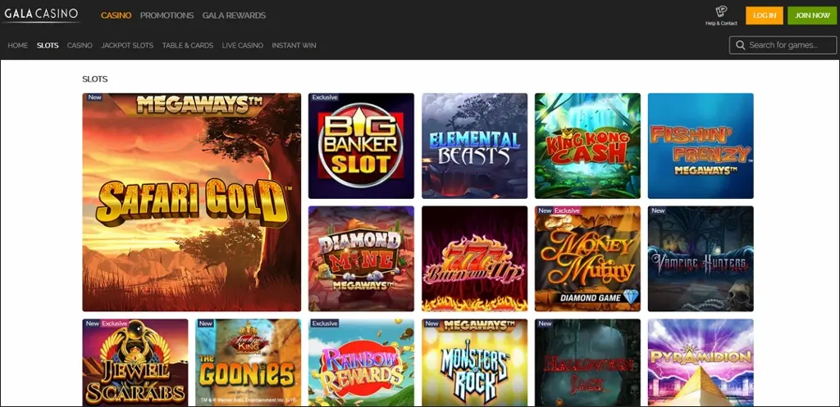Open Fishin' Frenzy Megaways tile
The height and width of the screenshot is (407, 840).
tap(701, 146)
